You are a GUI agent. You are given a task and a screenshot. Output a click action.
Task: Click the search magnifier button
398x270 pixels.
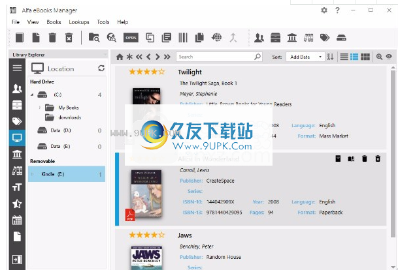point(257,57)
